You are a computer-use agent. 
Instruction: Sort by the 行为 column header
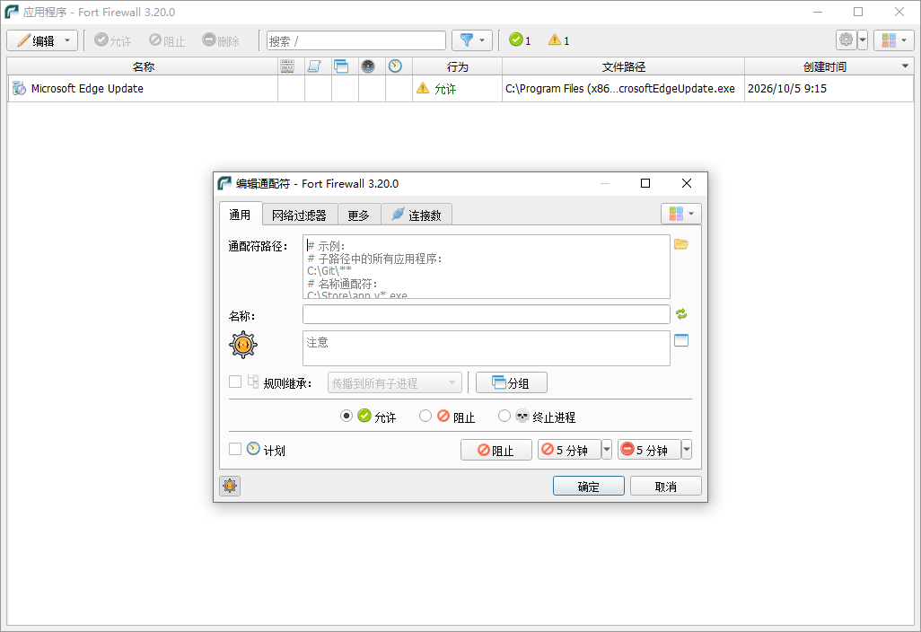tap(458, 66)
